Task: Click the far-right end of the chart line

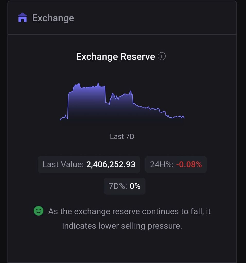Action: [184, 118]
